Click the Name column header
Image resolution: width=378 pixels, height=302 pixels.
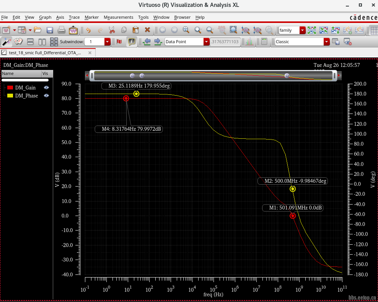[21, 74]
